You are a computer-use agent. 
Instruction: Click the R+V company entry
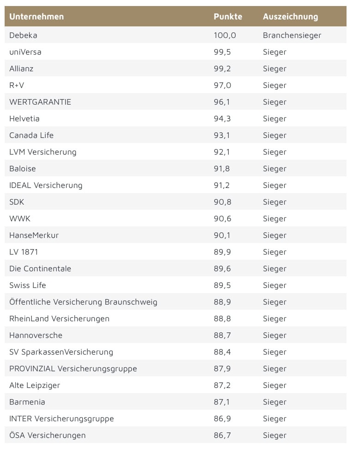coord(16,85)
